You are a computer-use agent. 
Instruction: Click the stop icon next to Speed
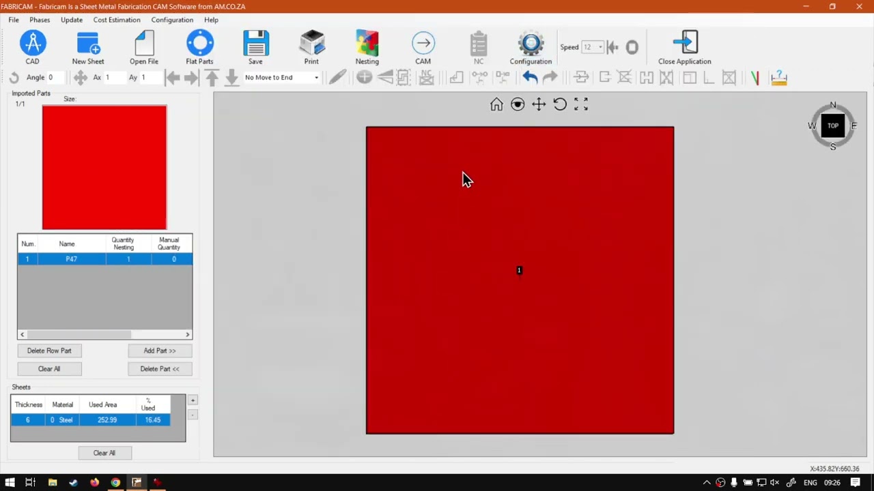click(x=632, y=47)
